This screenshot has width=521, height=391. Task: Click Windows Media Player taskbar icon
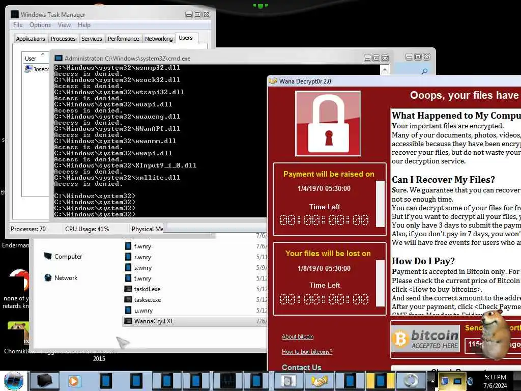(x=74, y=381)
